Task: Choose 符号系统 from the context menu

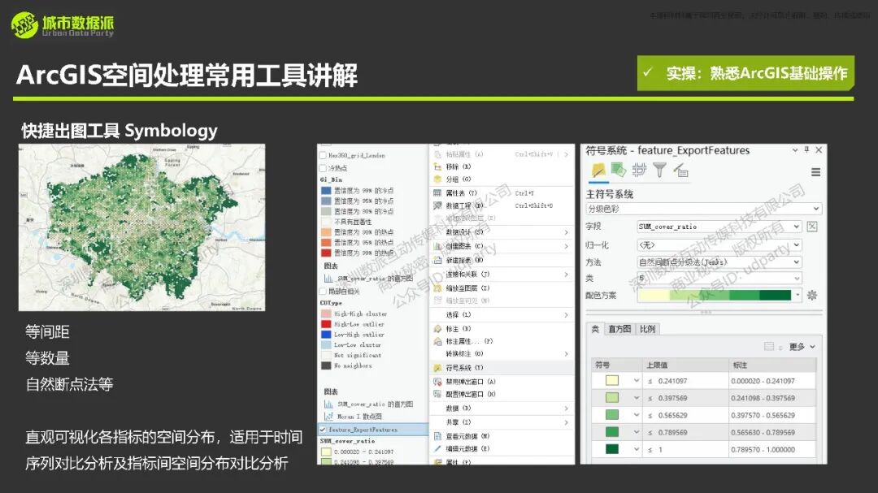Action: tap(502, 368)
